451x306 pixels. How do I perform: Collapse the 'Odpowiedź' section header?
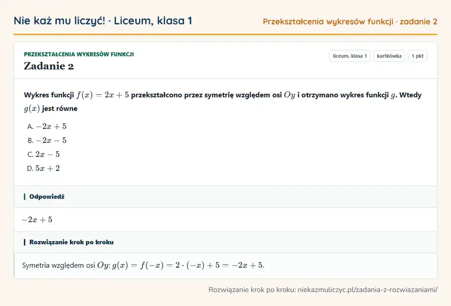[225, 196]
